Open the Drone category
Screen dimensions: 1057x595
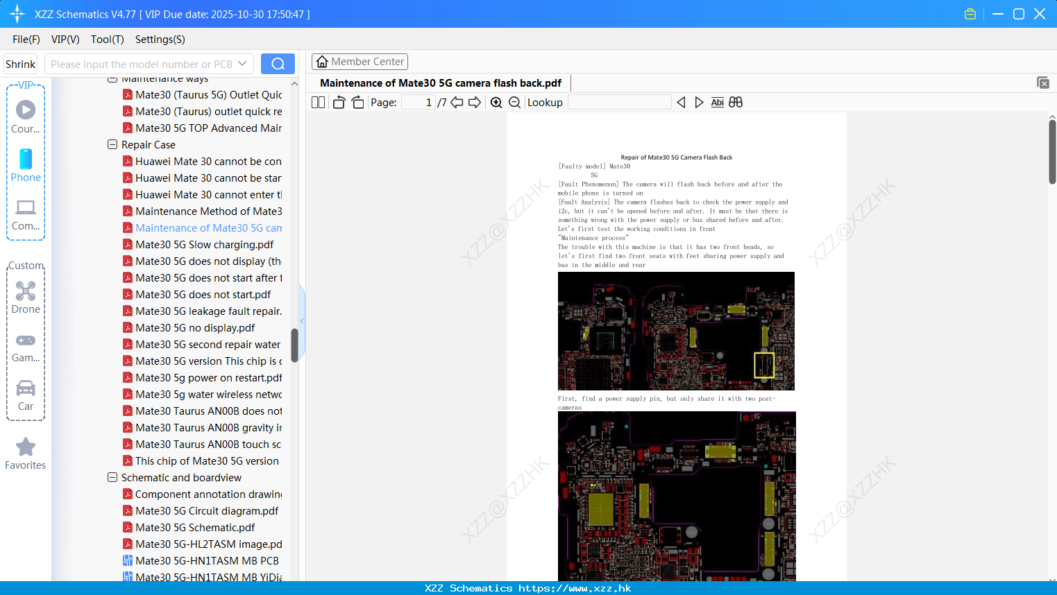pos(26,297)
